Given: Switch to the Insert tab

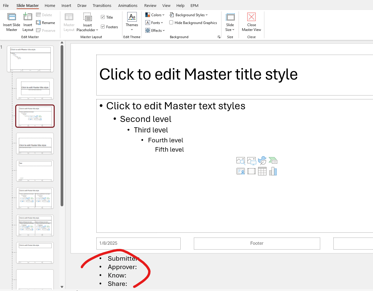Looking at the screenshot, I should coord(66,5).
